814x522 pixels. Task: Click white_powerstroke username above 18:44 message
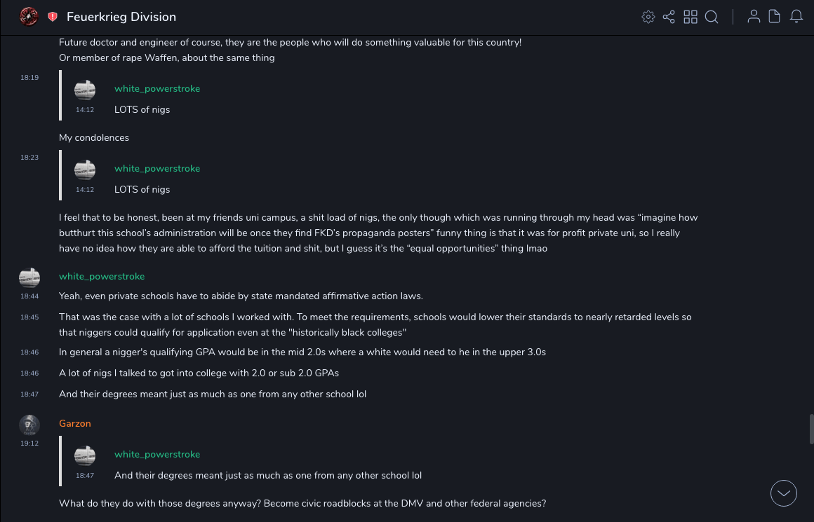pyautogui.click(x=102, y=276)
